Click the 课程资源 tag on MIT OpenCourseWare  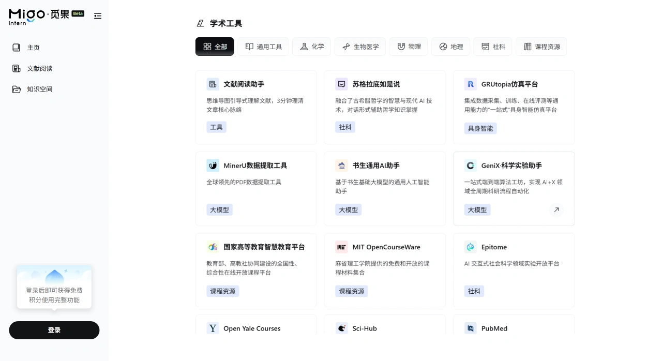point(351,291)
